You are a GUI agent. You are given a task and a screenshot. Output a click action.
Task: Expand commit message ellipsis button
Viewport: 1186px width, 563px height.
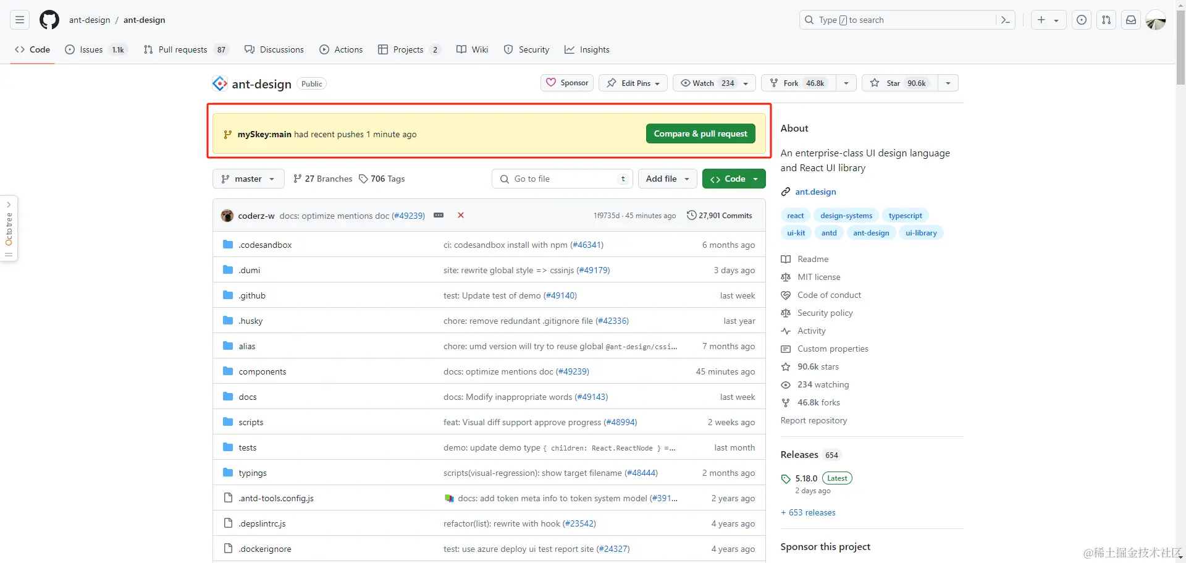pos(439,215)
